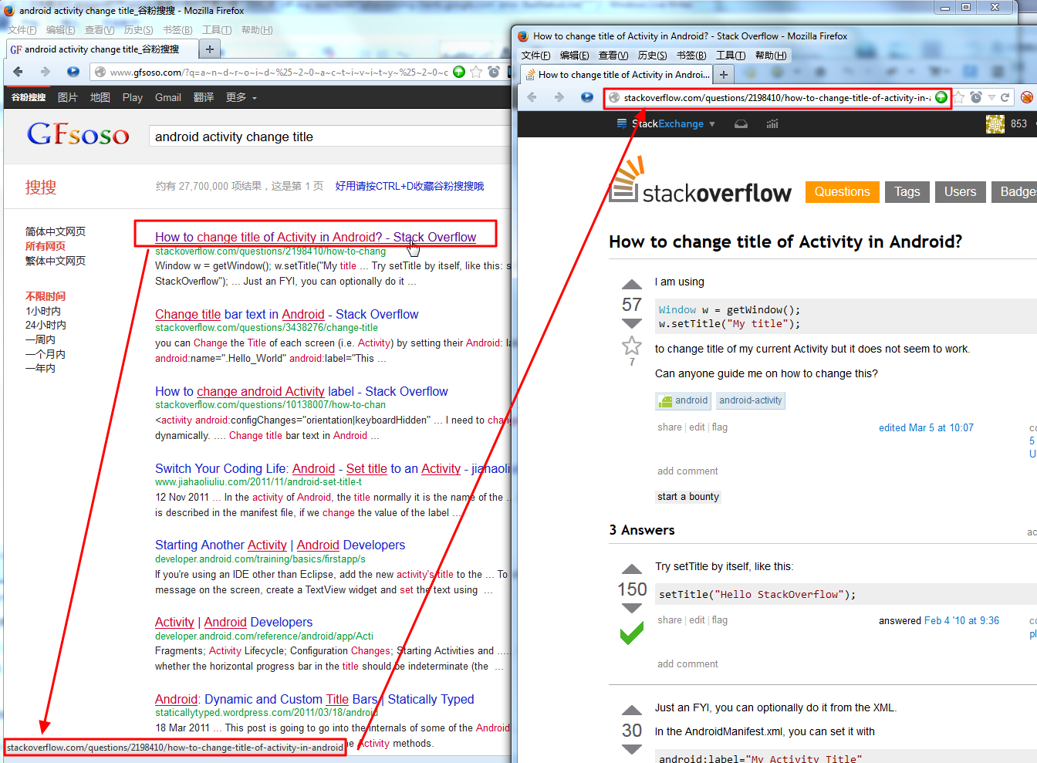Click the clock icon in Stack Overflow window toolbar
Viewport: 1037px width, 763px height.
[x=976, y=97]
